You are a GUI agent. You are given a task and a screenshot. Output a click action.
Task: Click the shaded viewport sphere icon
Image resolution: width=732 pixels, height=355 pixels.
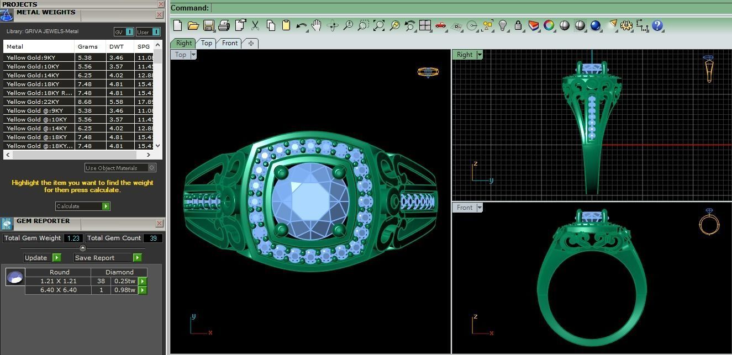(x=565, y=25)
